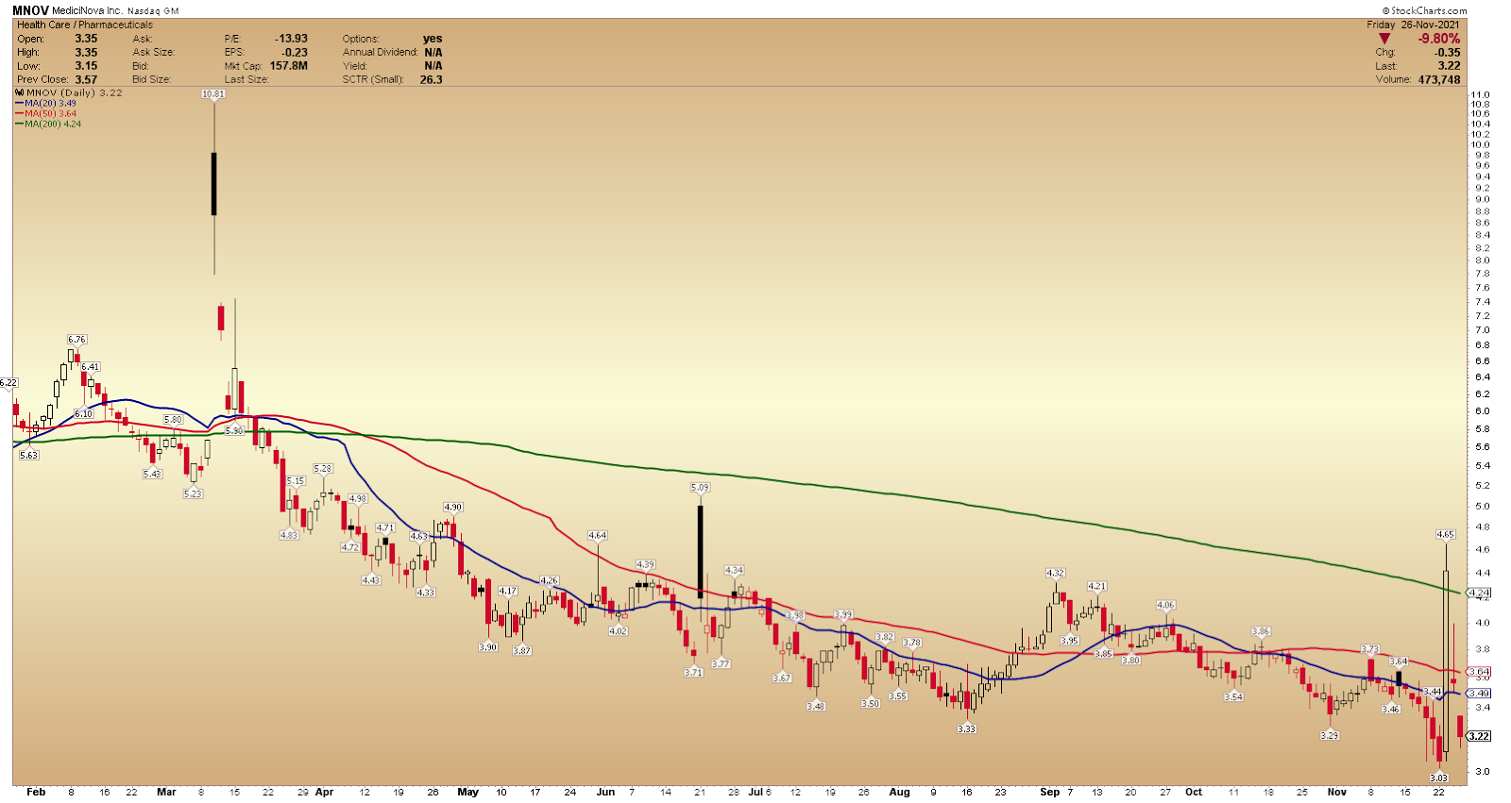Screen dimensions: 1511x803
Task: Click the tall black June 21 candlestick
Action: coord(700,552)
